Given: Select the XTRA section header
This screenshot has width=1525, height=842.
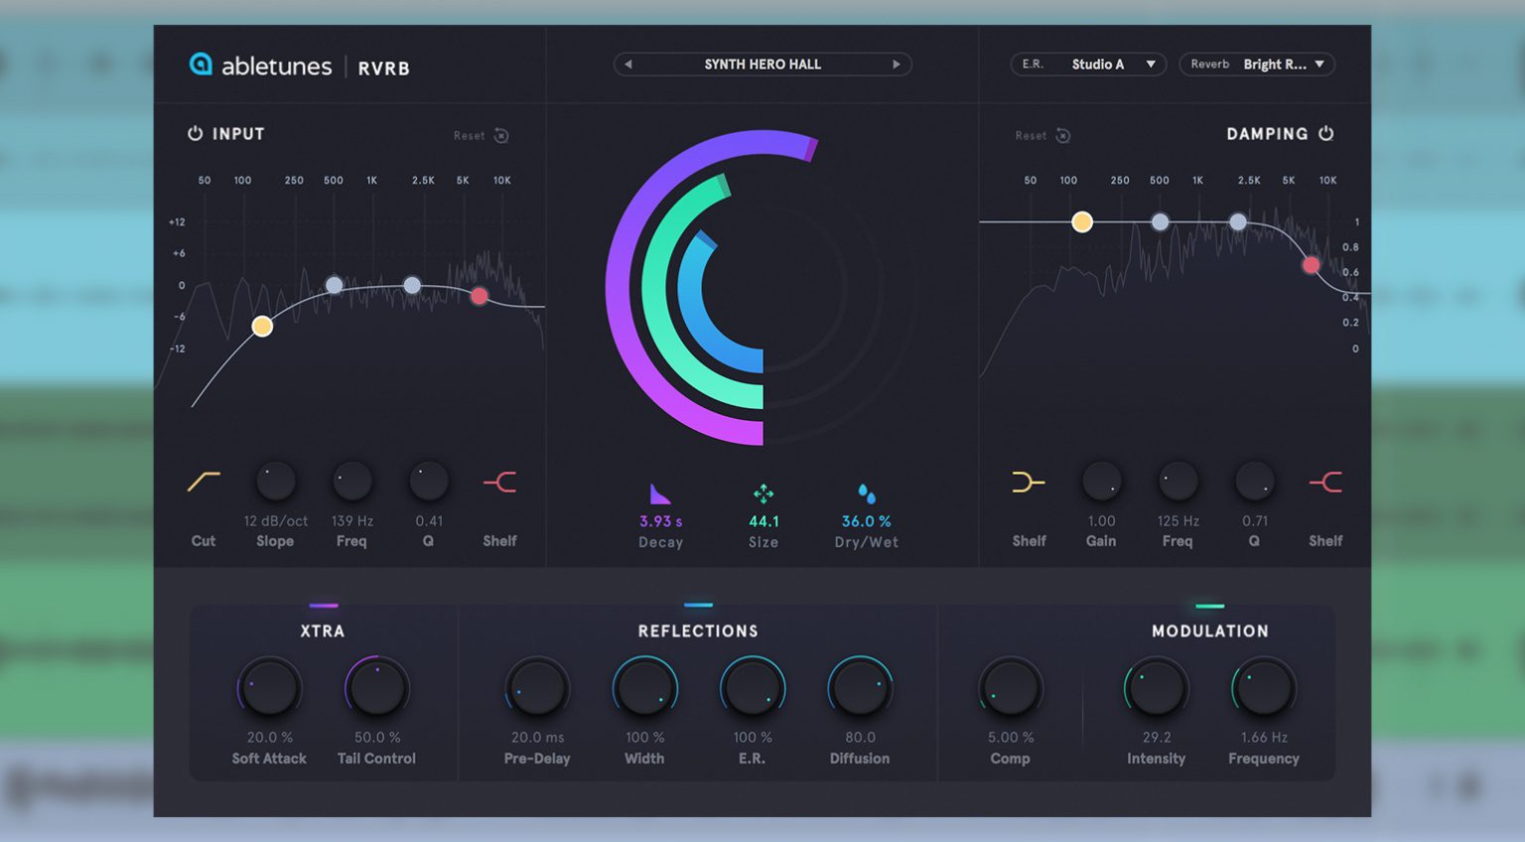Looking at the screenshot, I should pyautogui.click(x=322, y=631).
